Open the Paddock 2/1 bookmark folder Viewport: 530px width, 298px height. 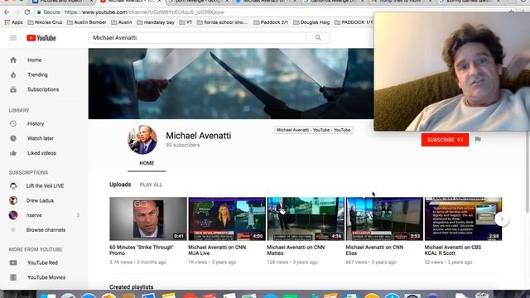[271, 22]
